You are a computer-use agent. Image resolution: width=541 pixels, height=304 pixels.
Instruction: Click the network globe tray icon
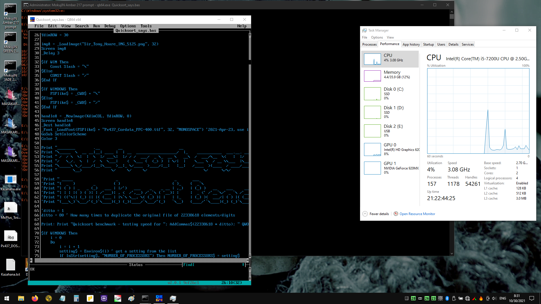[x=467, y=298]
